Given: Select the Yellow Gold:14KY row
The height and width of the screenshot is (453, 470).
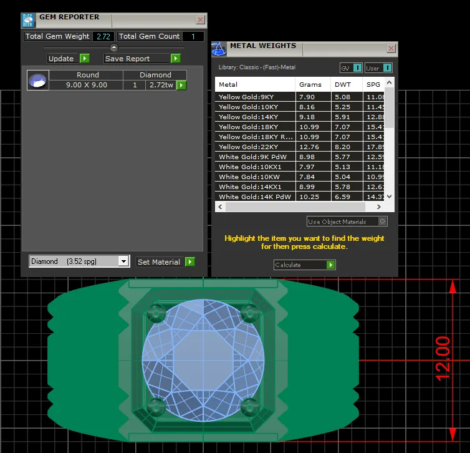Looking at the screenshot, I should coord(300,117).
